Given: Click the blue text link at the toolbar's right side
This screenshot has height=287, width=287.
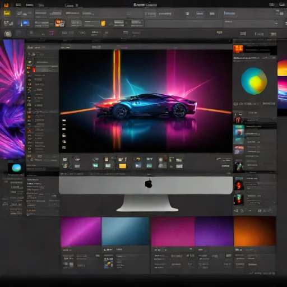Looking at the screenshot, I should (229, 13).
